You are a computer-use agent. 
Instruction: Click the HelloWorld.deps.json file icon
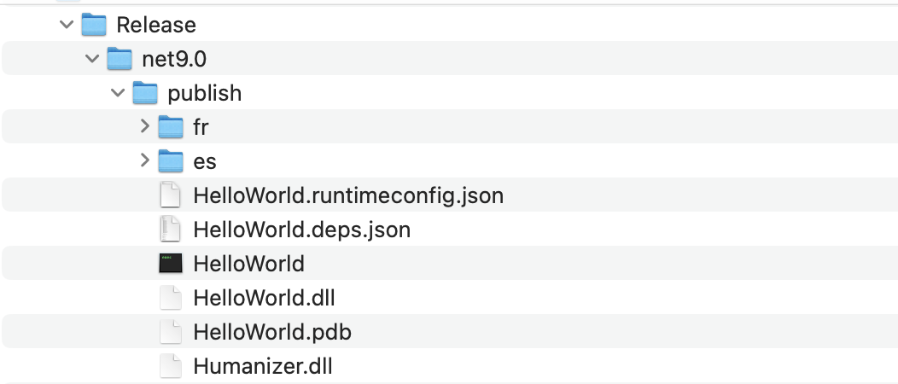171,230
